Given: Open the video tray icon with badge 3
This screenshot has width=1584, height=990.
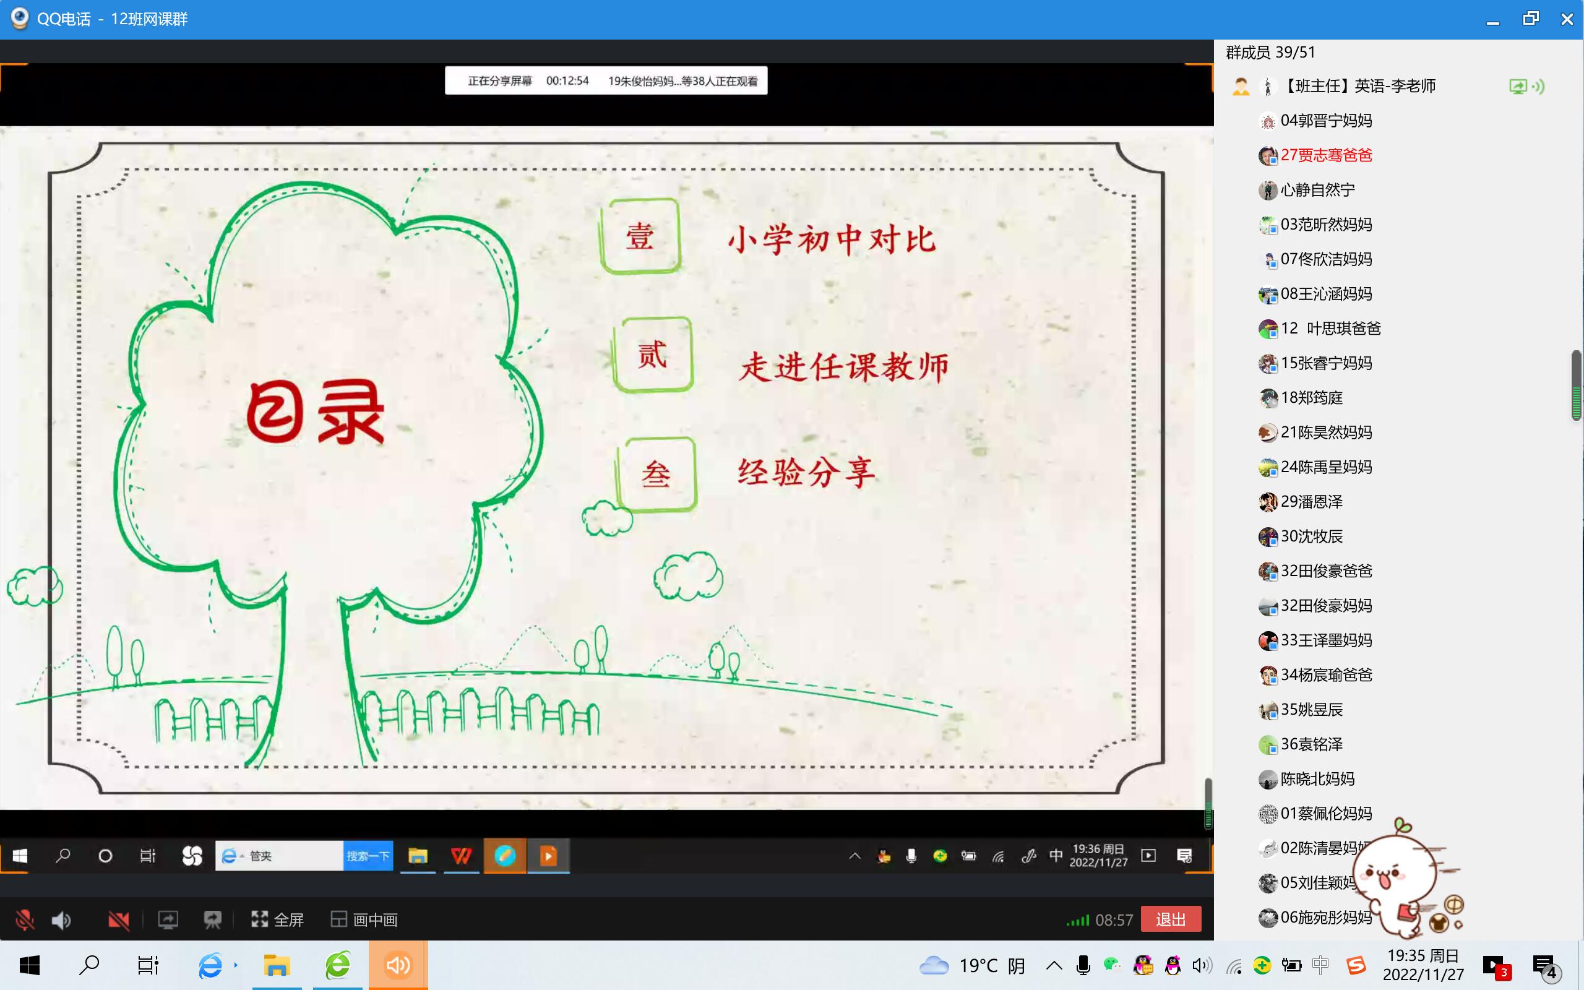Looking at the screenshot, I should point(1496,966).
